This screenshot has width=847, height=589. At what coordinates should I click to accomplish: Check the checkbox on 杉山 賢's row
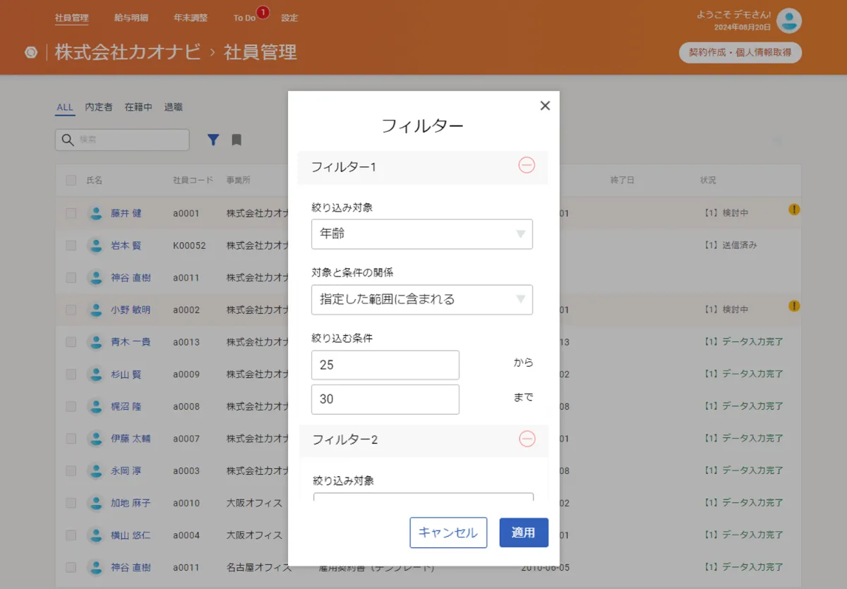point(71,374)
